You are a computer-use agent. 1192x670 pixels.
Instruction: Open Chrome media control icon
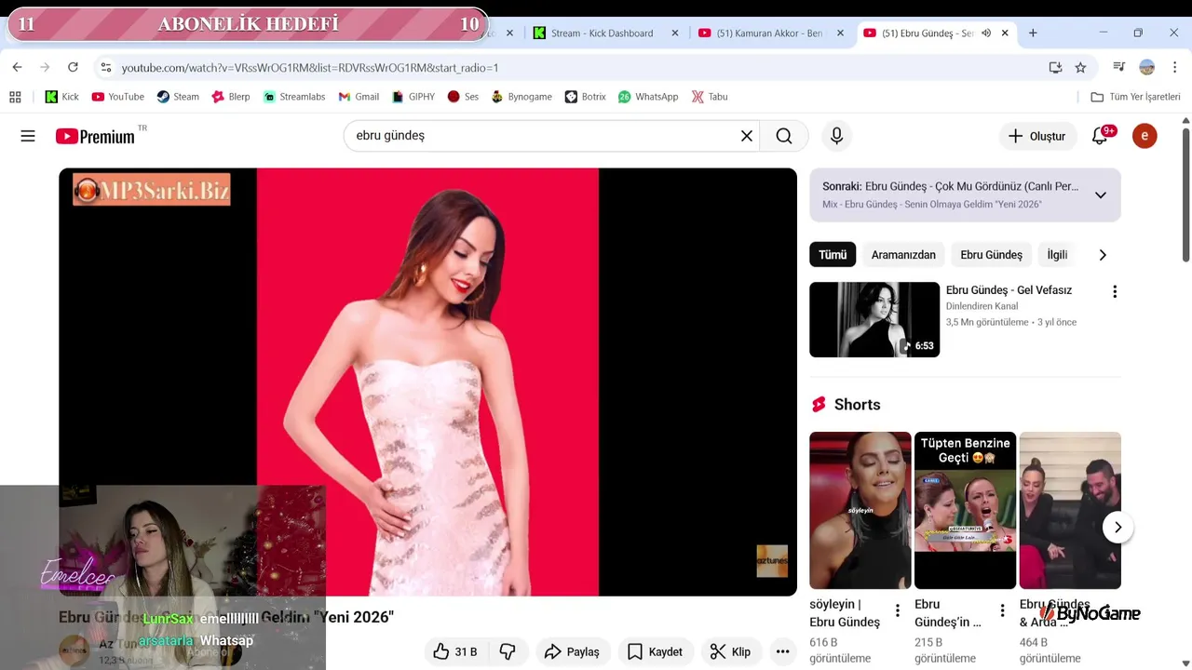tap(1118, 67)
